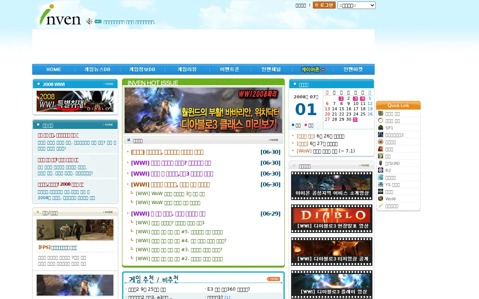
Task: Open the SP1 quick link icon
Action: click(x=381, y=128)
